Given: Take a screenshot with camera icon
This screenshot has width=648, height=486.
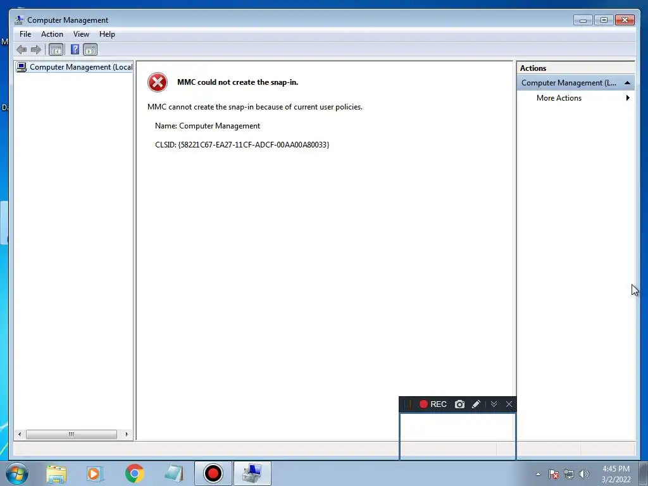Looking at the screenshot, I should pyautogui.click(x=459, y=404).
